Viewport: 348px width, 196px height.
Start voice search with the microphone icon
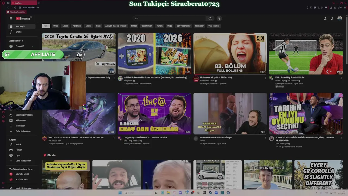219,18
